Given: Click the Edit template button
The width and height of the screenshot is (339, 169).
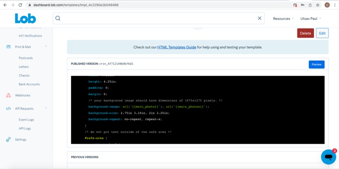Looking at the screenshot, I should coord(322,33).
